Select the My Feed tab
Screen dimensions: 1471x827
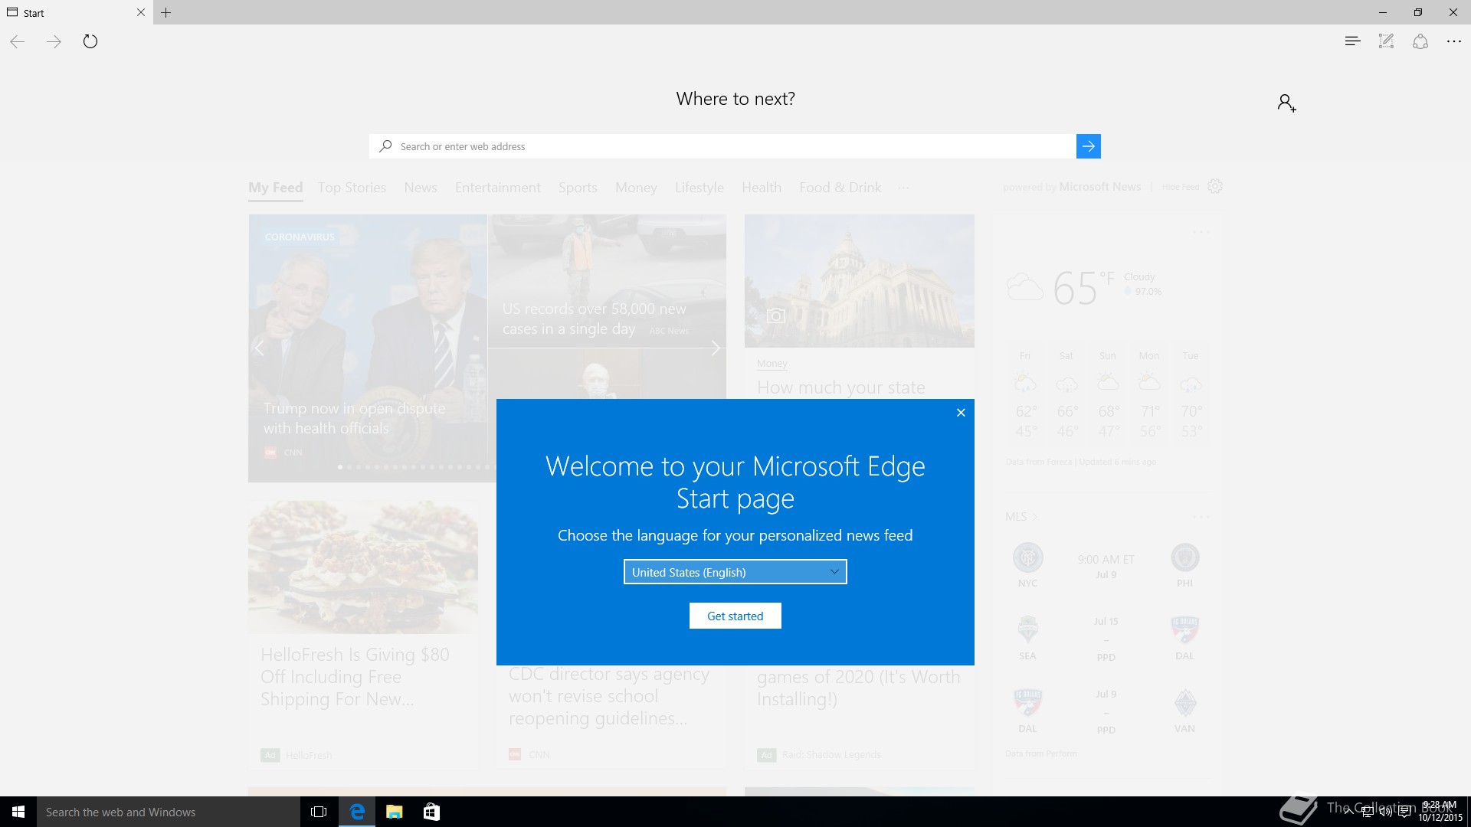(276, 188)
